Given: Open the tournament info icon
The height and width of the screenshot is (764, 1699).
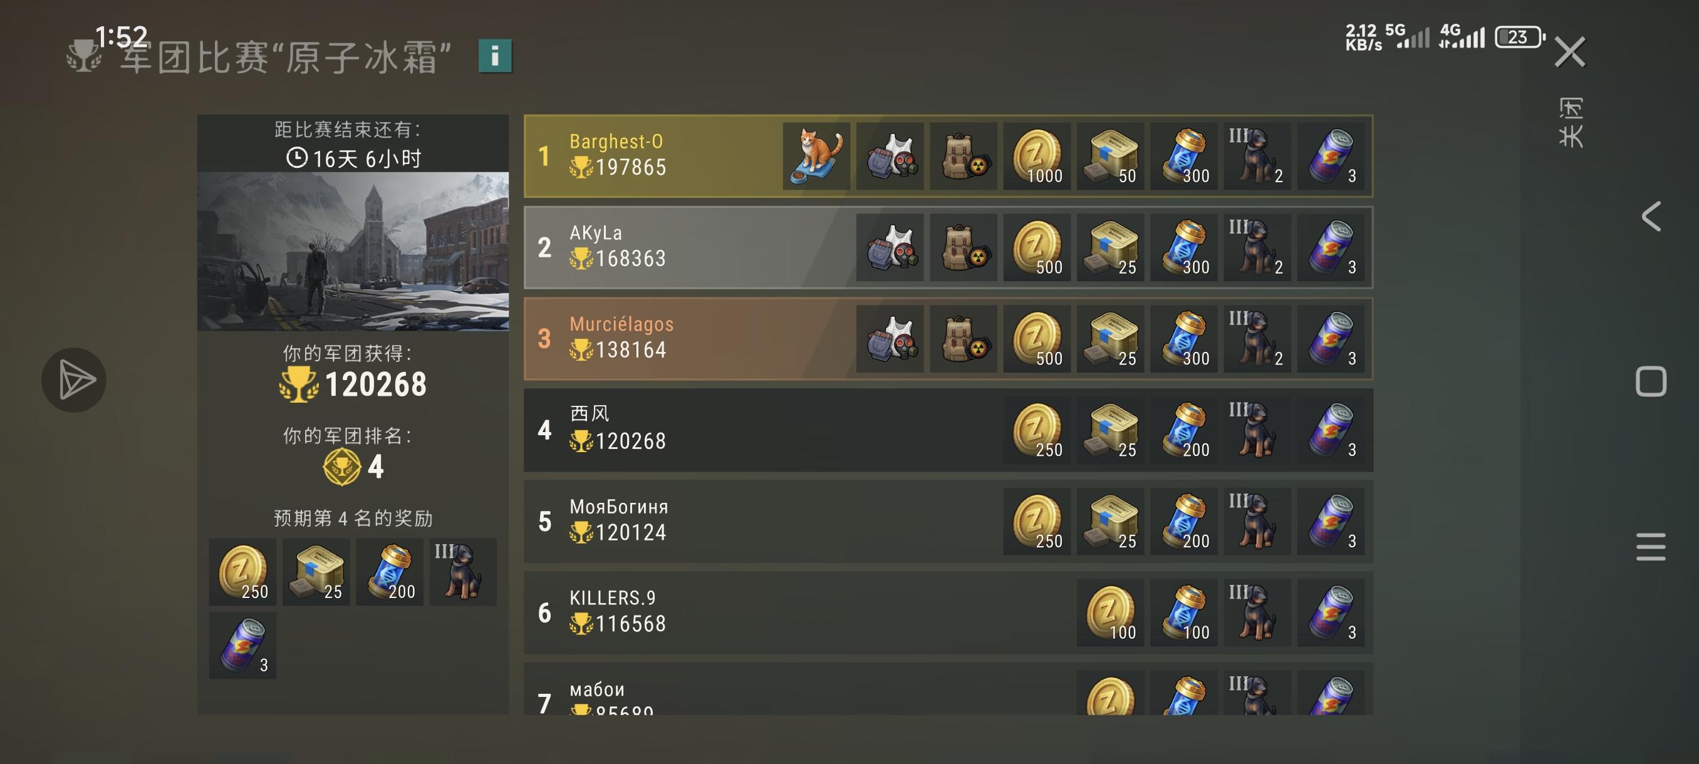Looking at the screenshot, I should click(x=496, y=56).
